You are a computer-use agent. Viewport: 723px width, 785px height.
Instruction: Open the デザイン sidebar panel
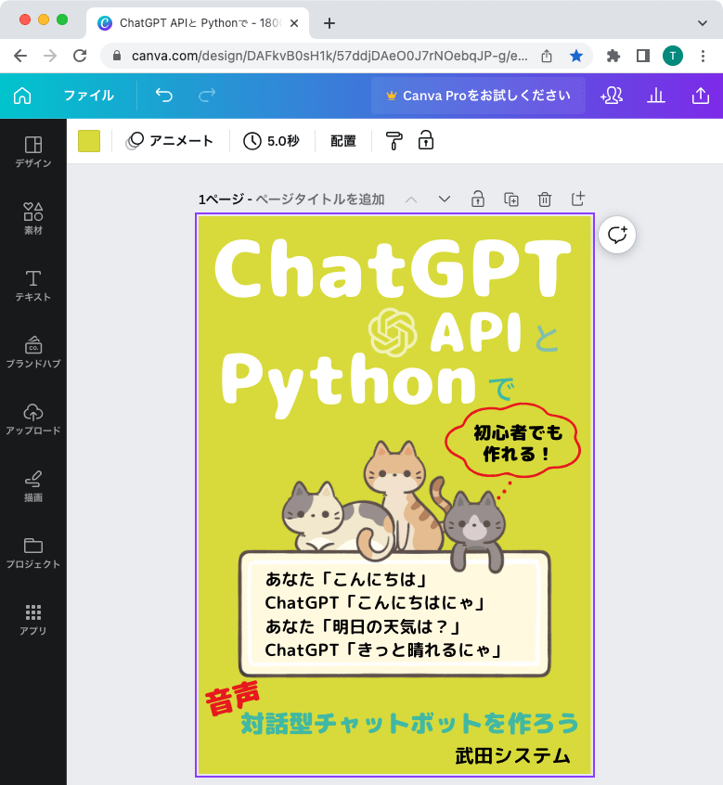pyautogui.click(x=33, y=152)
